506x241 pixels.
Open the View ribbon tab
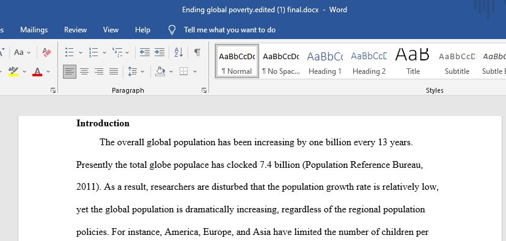pos(111,30)
